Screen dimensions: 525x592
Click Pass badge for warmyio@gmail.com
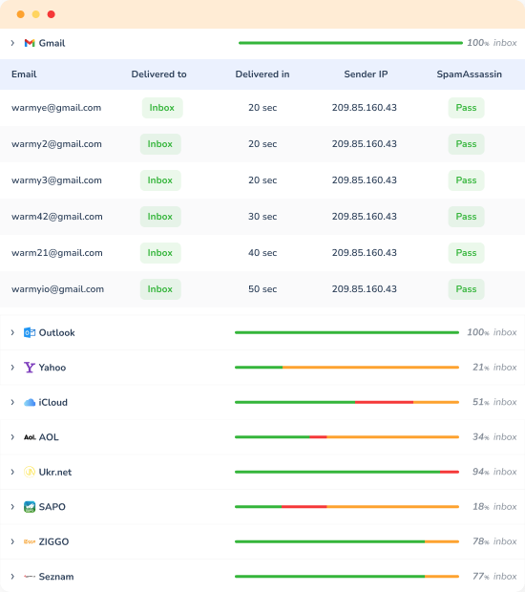tap(466, 289)
